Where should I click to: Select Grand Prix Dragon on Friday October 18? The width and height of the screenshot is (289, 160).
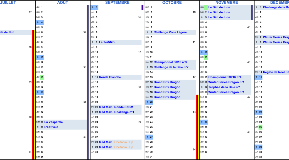[x=167, y=92]
